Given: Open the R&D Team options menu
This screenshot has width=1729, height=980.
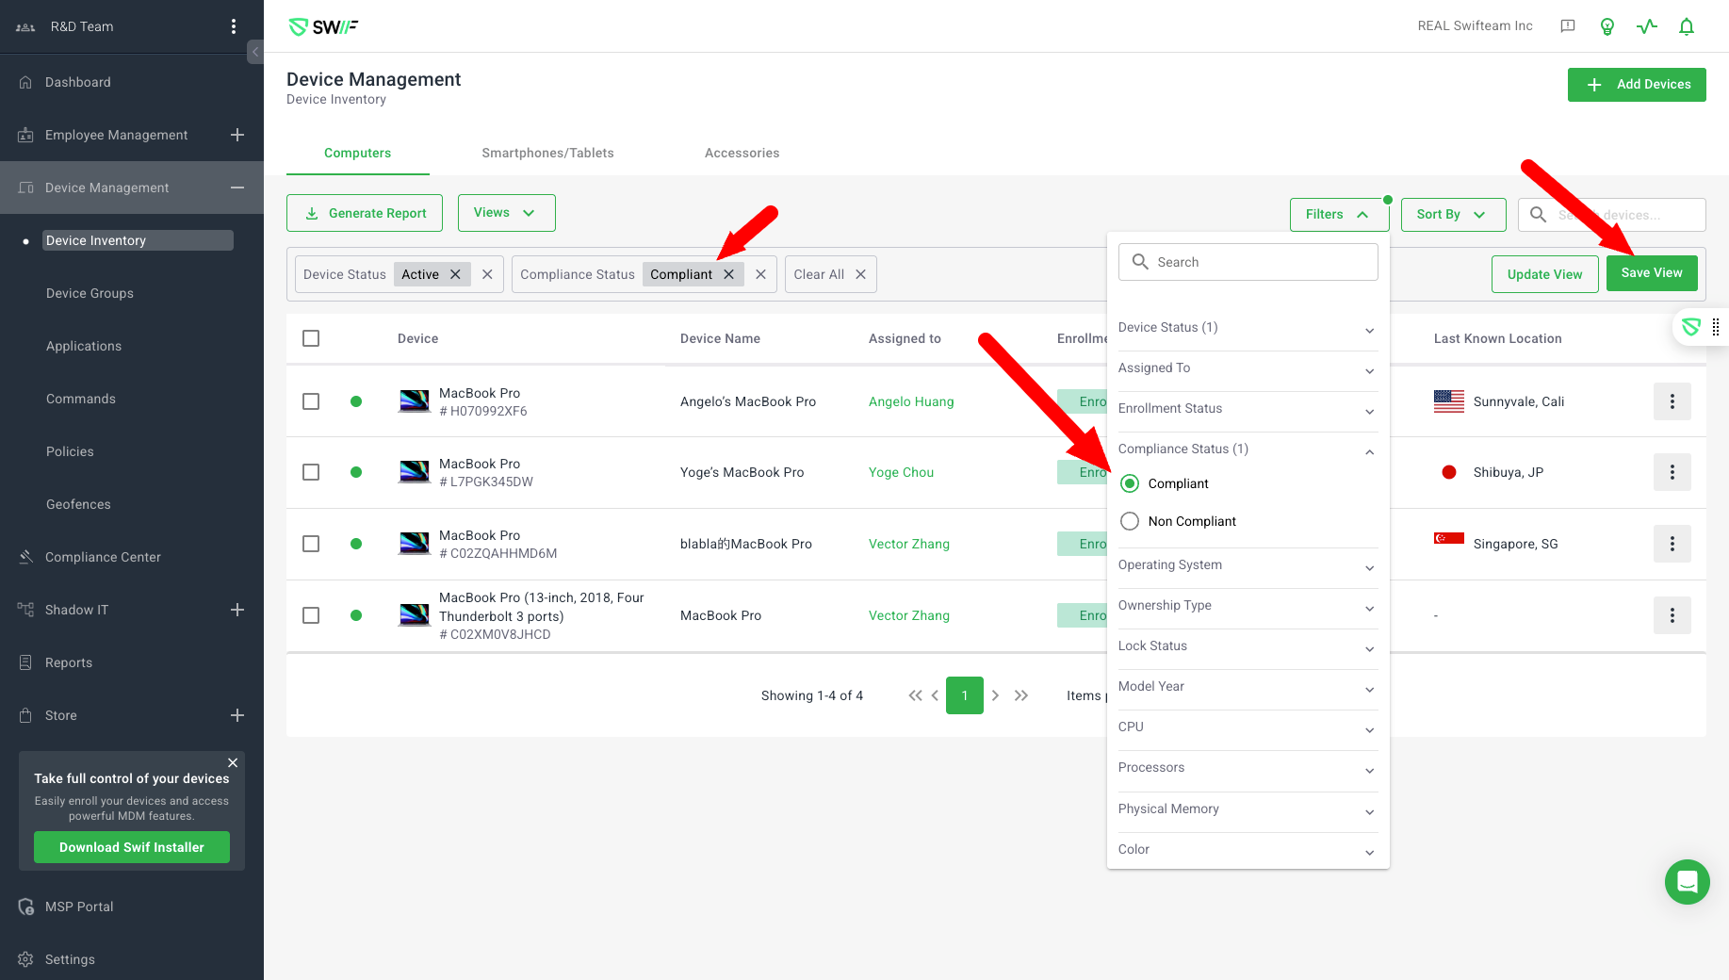Looking at the screenshot, I should [x=234, y=26].
